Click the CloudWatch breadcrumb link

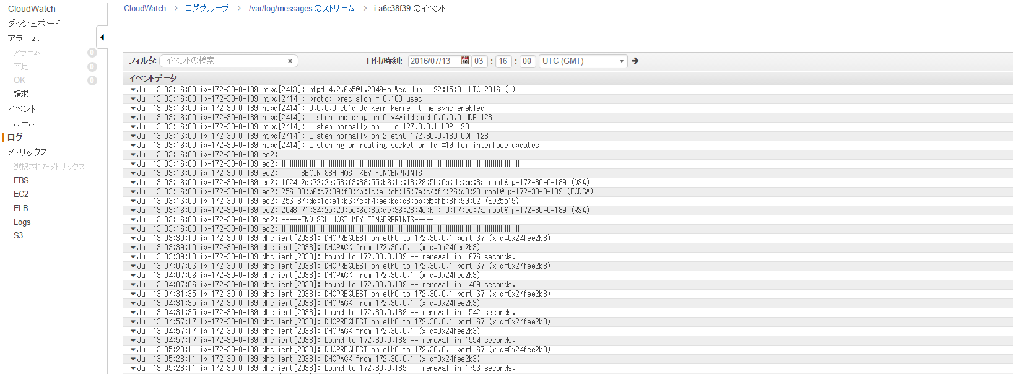pos(145,8)
